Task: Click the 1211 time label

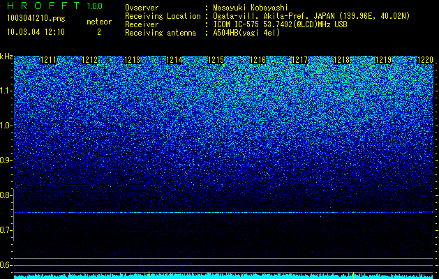Action: [x=48, y=60]
